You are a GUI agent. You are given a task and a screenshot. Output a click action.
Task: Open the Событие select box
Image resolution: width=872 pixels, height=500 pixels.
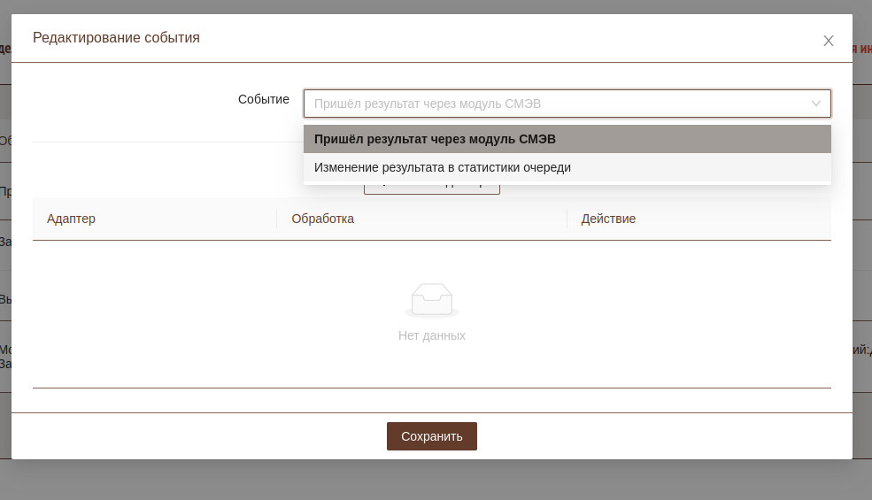click(x=567, y=104)
